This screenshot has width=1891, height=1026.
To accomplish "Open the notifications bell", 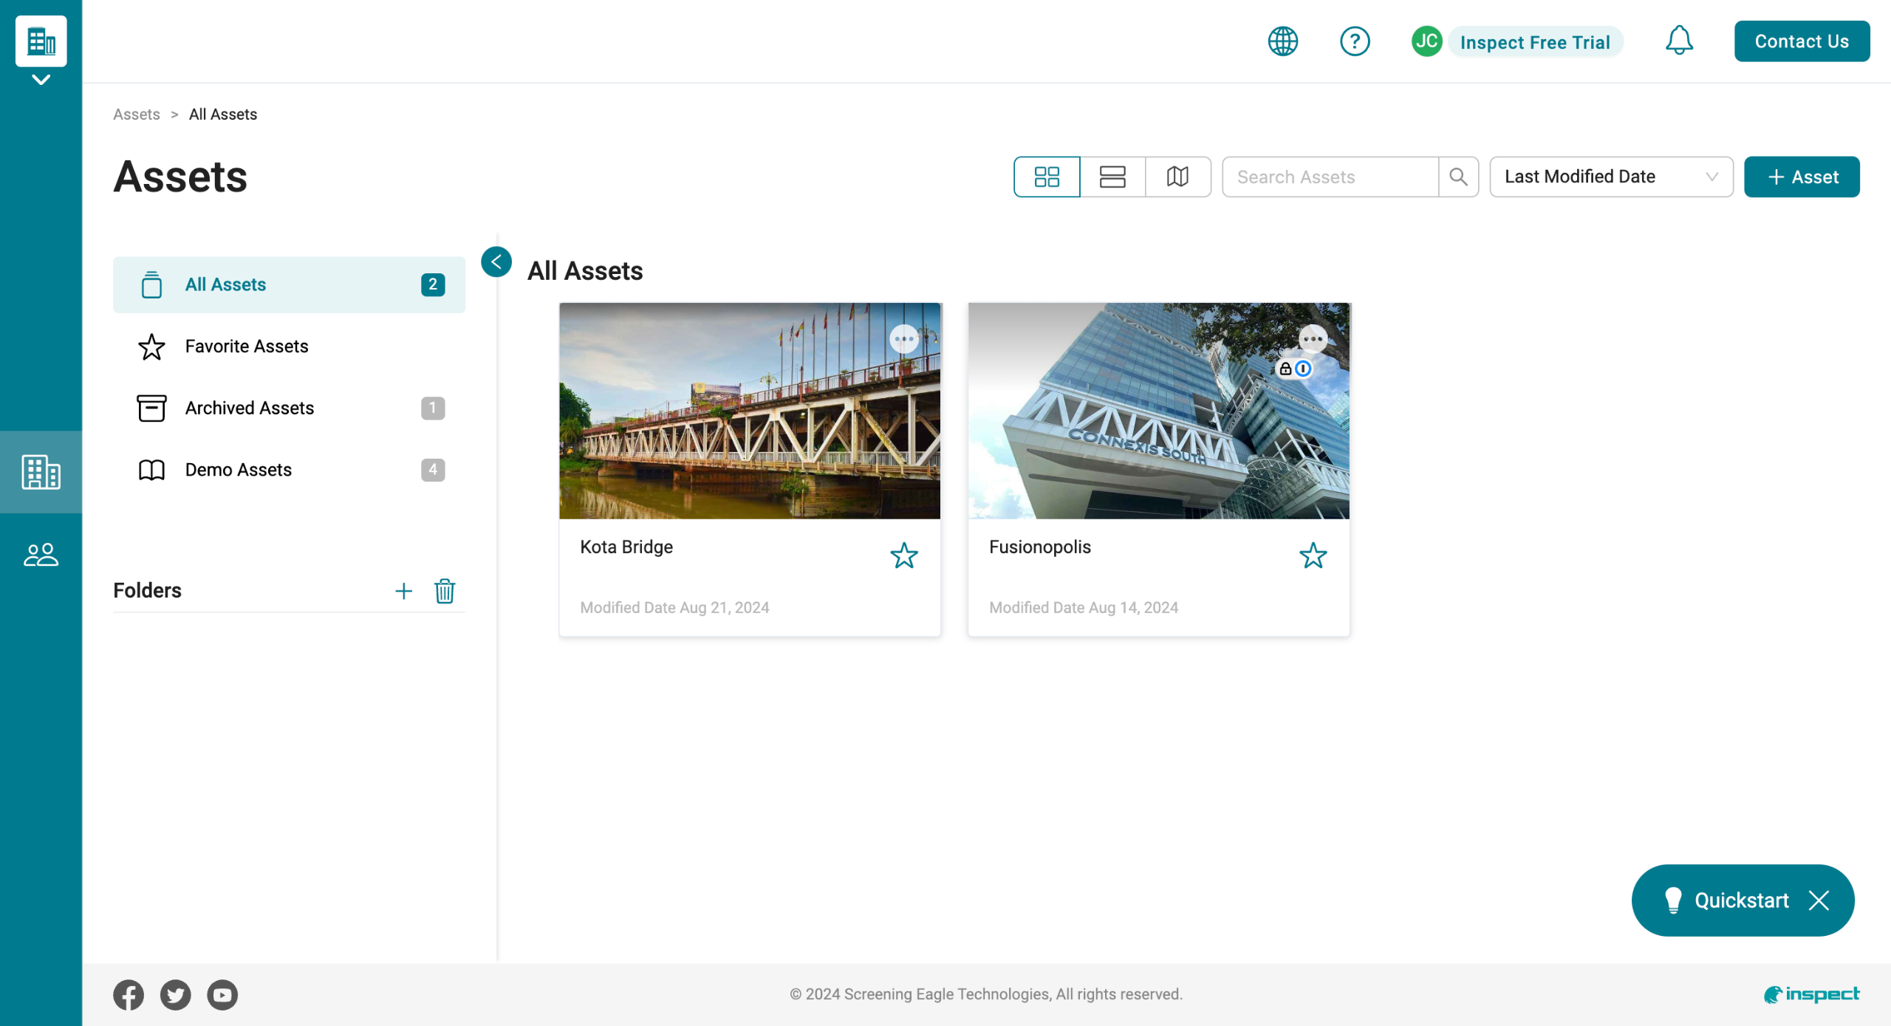I will (1678, 41).
